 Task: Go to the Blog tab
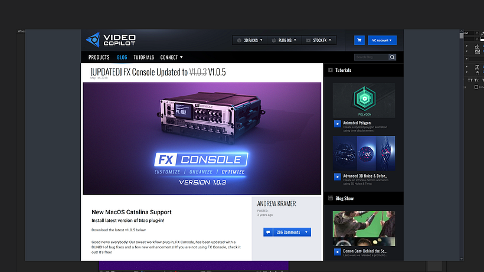[x=122, y=57]
